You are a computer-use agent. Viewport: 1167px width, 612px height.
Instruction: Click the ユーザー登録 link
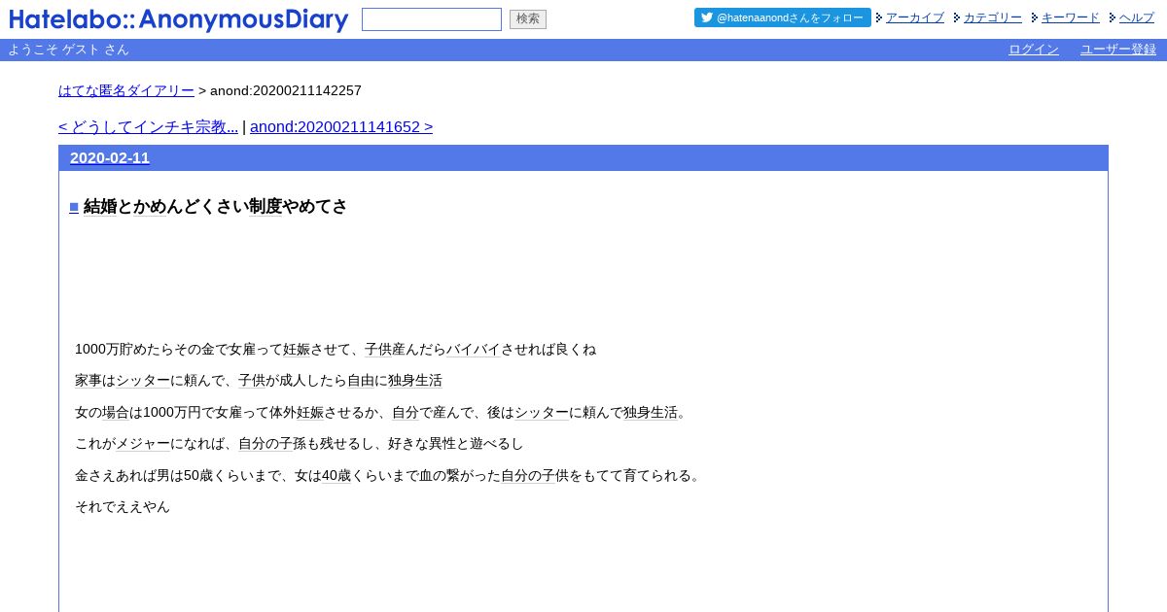(x=1118, y=50)
